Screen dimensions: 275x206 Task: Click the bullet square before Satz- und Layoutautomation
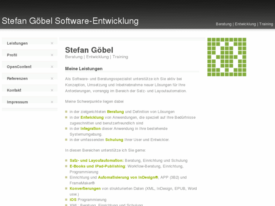(x=66, y=160)
